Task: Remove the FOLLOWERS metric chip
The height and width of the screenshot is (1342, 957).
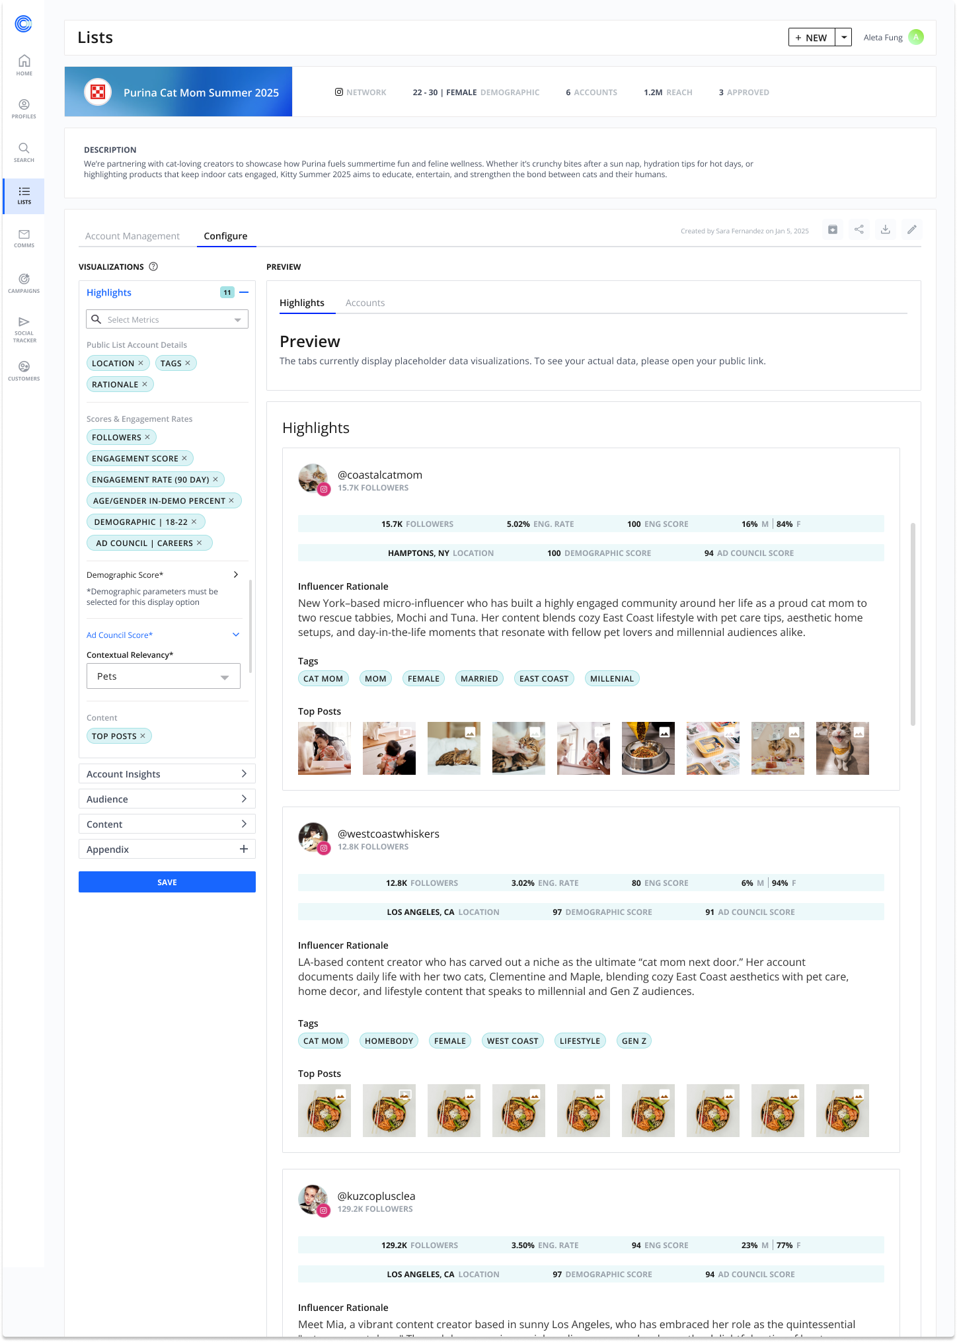Action: coord(147,437)
